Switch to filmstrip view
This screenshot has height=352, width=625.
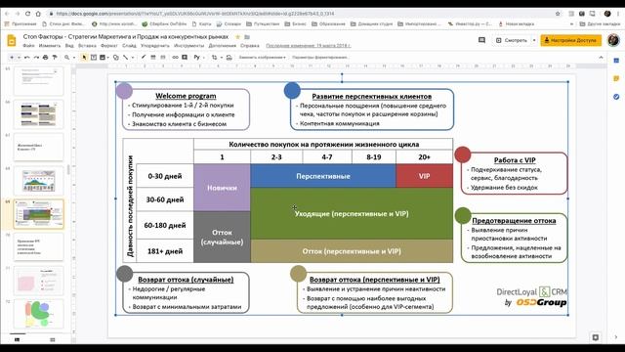18,339
